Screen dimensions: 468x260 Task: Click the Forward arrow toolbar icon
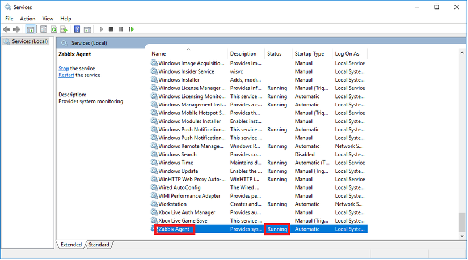[x=16, y=29]
